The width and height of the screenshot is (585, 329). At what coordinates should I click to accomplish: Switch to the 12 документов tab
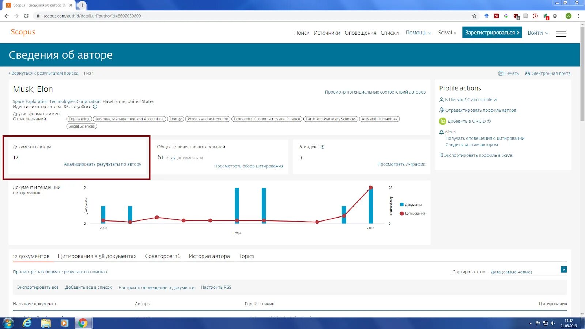(31, 256)
